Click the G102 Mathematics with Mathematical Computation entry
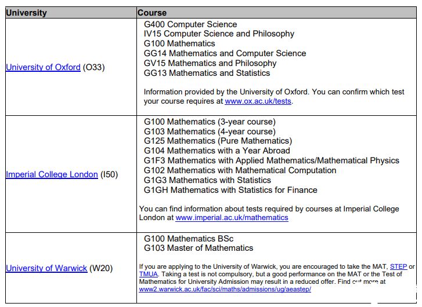 click(240, 170)
